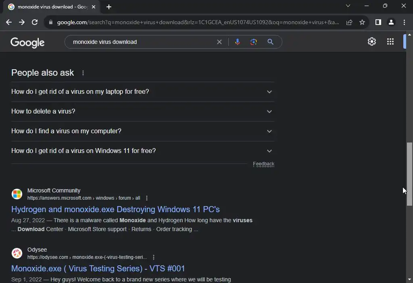Click the vertical scrollbar thumb
413x283 pixels.
tap(409, 174)
